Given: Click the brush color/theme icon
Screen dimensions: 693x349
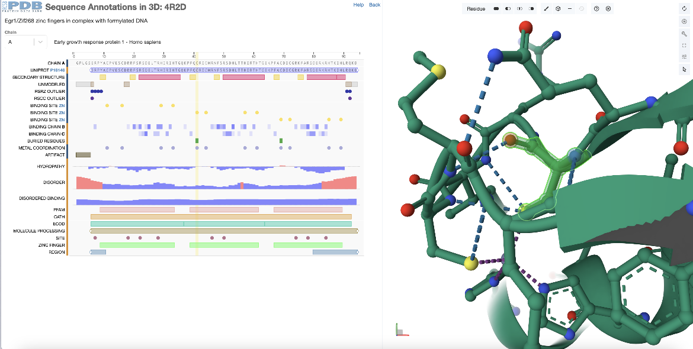Looking at the screenshot, I should coord(546,9).
